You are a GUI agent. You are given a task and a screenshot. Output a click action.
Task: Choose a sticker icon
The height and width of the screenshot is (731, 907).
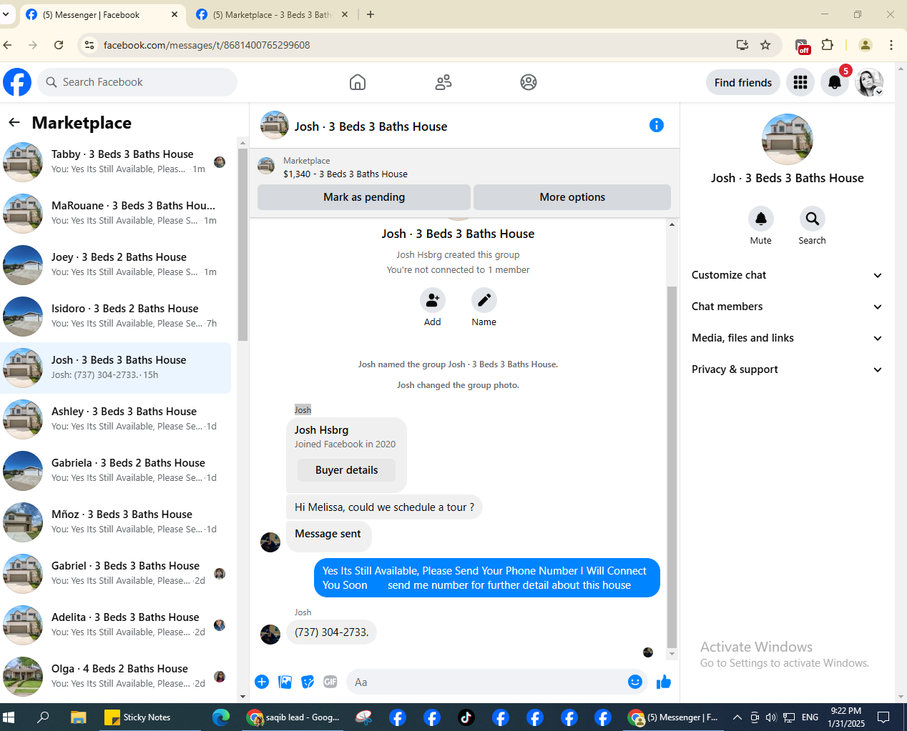pos(308,682)
